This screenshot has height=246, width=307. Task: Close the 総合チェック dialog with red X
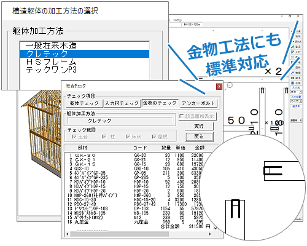(219, 87)
